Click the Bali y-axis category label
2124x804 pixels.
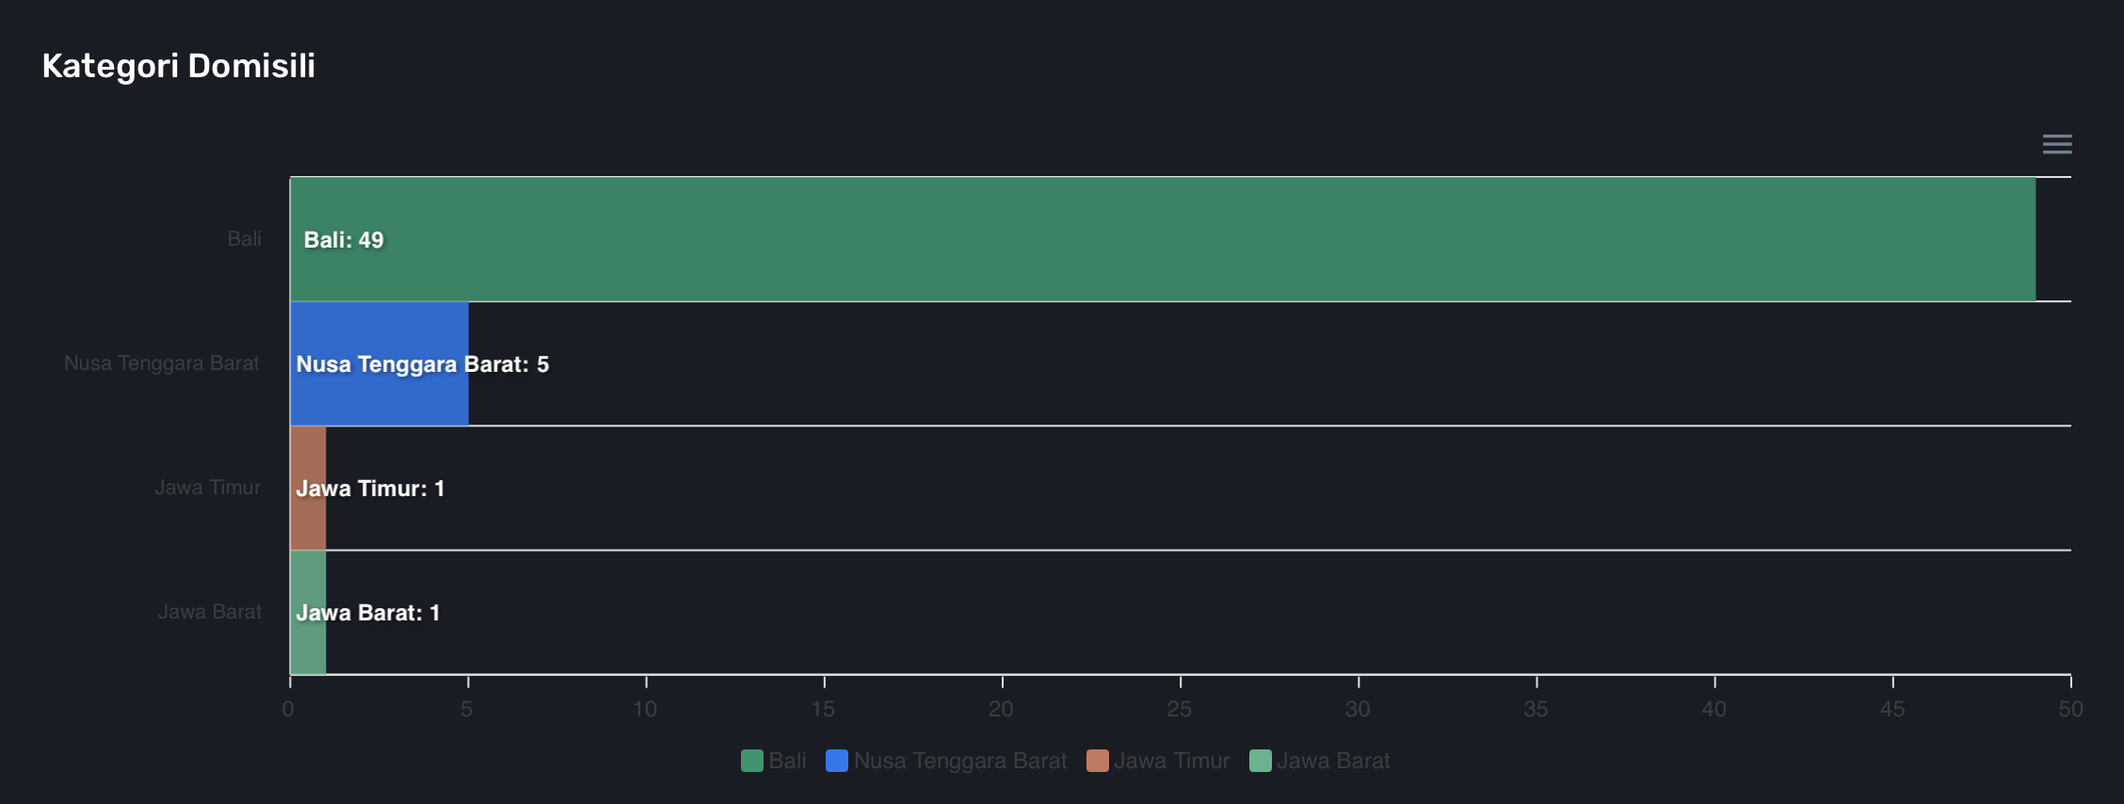click(244, 239)
